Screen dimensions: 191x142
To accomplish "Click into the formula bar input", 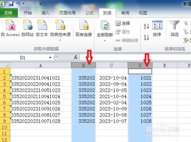I will pyautogui.click(x=135, y=58).
